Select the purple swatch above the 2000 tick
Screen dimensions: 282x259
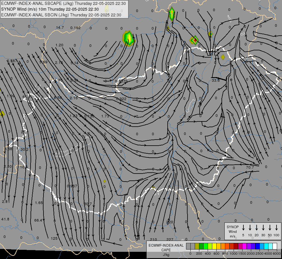pyautogui.click(x=249, y=246)
